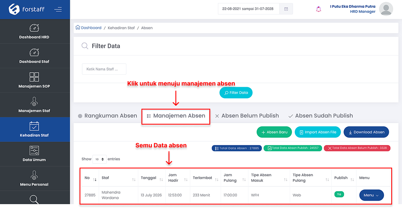
Task: Sort table by Jam Hadir column
Action: (x=178, y=178)
